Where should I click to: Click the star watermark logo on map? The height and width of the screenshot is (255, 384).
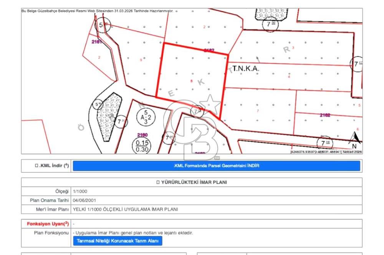pyautogui.click(x=210, y=104)
